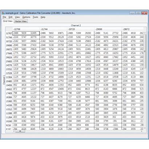
Task: Click cell value 9774 in row 19456
Action: pos(87,85)
